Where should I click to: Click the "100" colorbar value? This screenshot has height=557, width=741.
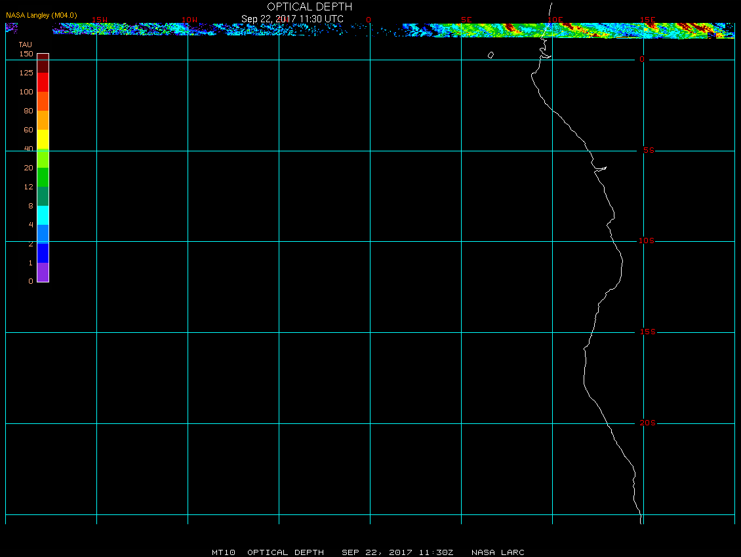(26, 92)
